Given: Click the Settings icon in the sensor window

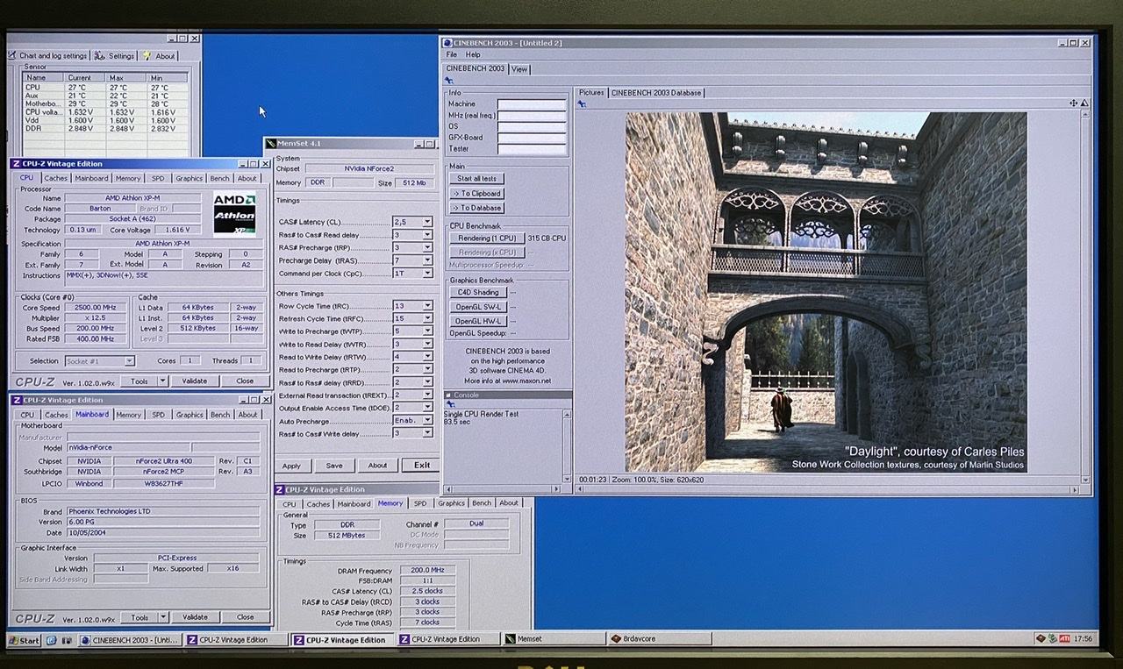Looking at the screenshot, I should [x=99, y=56].
